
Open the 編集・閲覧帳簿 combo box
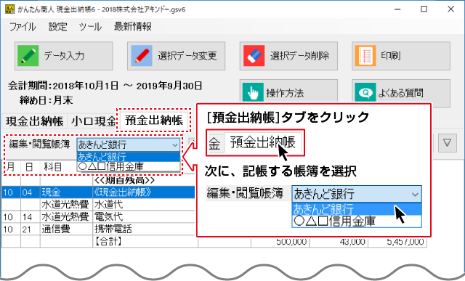(129, 144)
